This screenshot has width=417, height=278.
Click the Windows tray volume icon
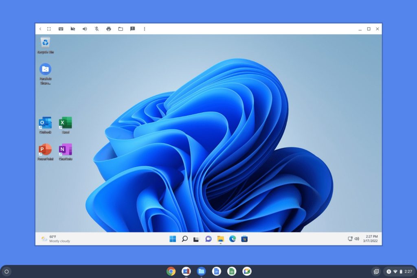coord(357,239)
